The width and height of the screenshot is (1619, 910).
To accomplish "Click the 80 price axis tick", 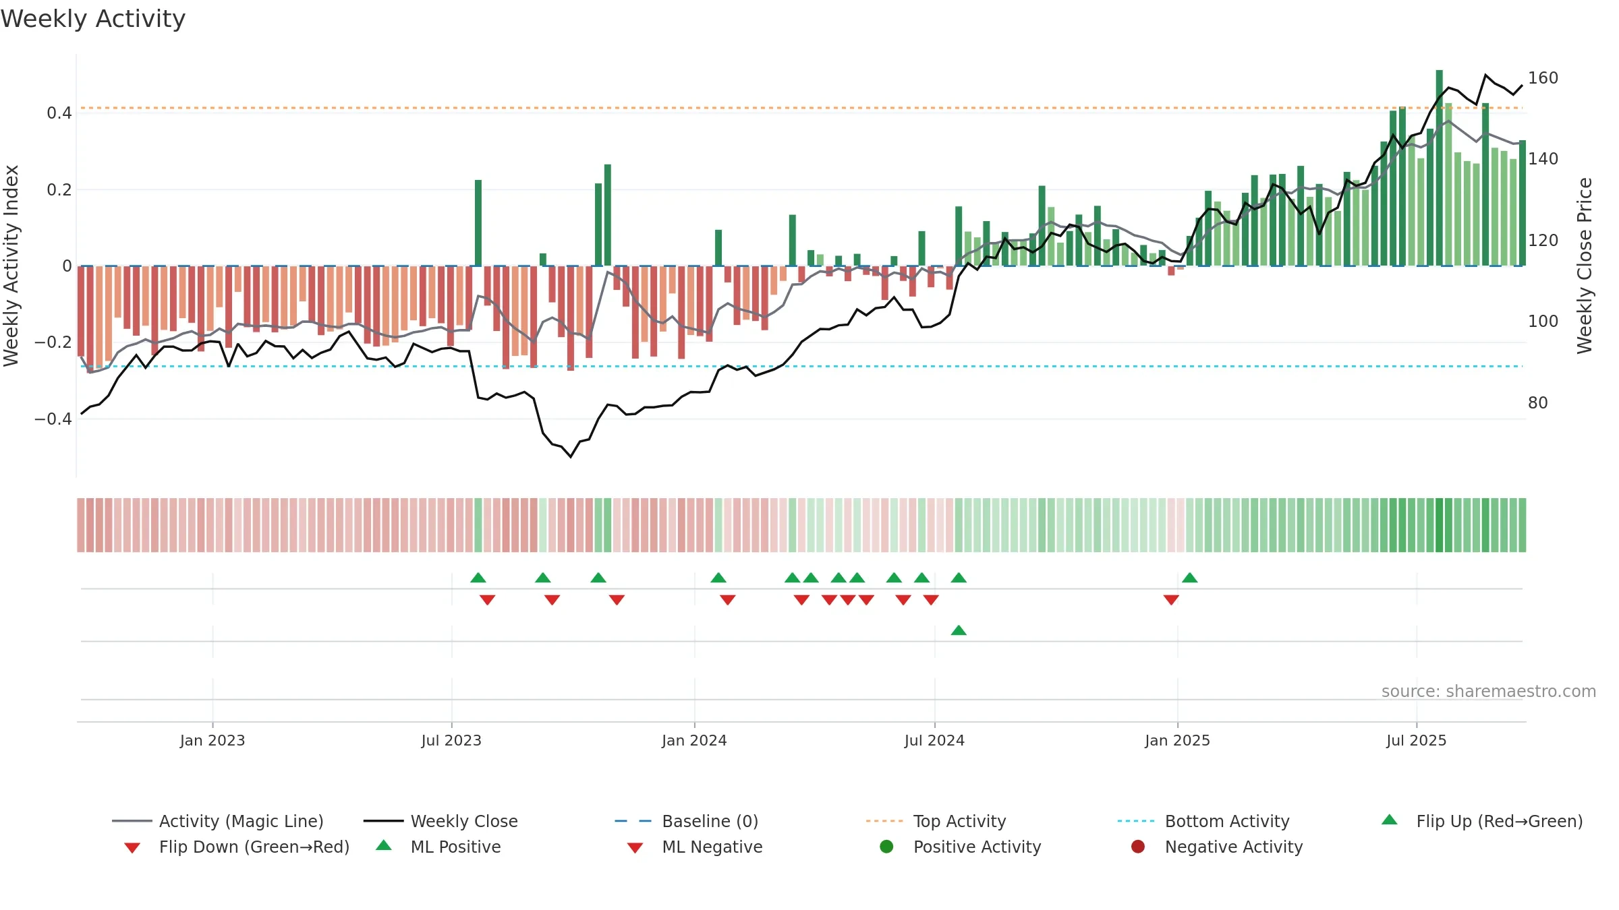I will point(1538,403).
